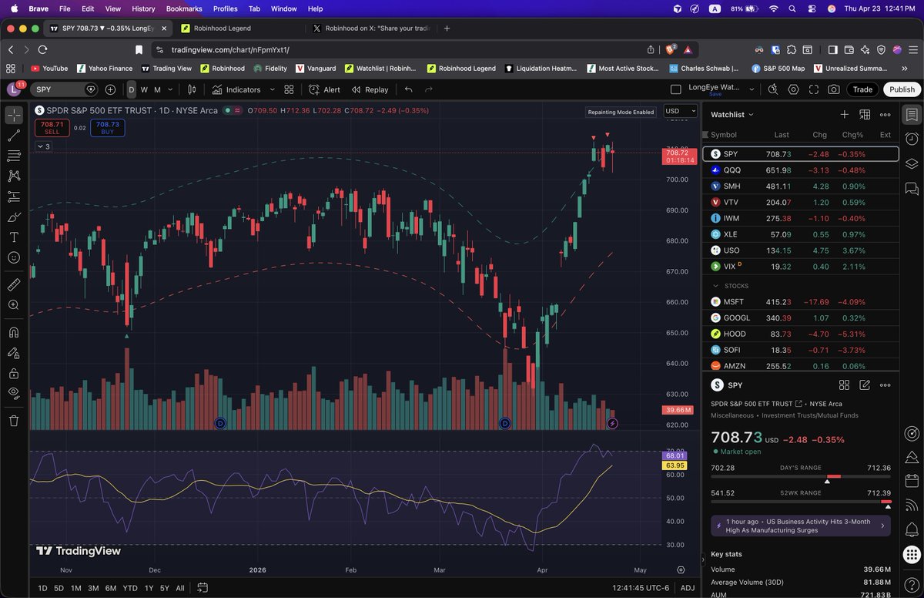924x598 pixels.
Task: Select the MSFT row in watchlist
Action: [x=801, y=302]
